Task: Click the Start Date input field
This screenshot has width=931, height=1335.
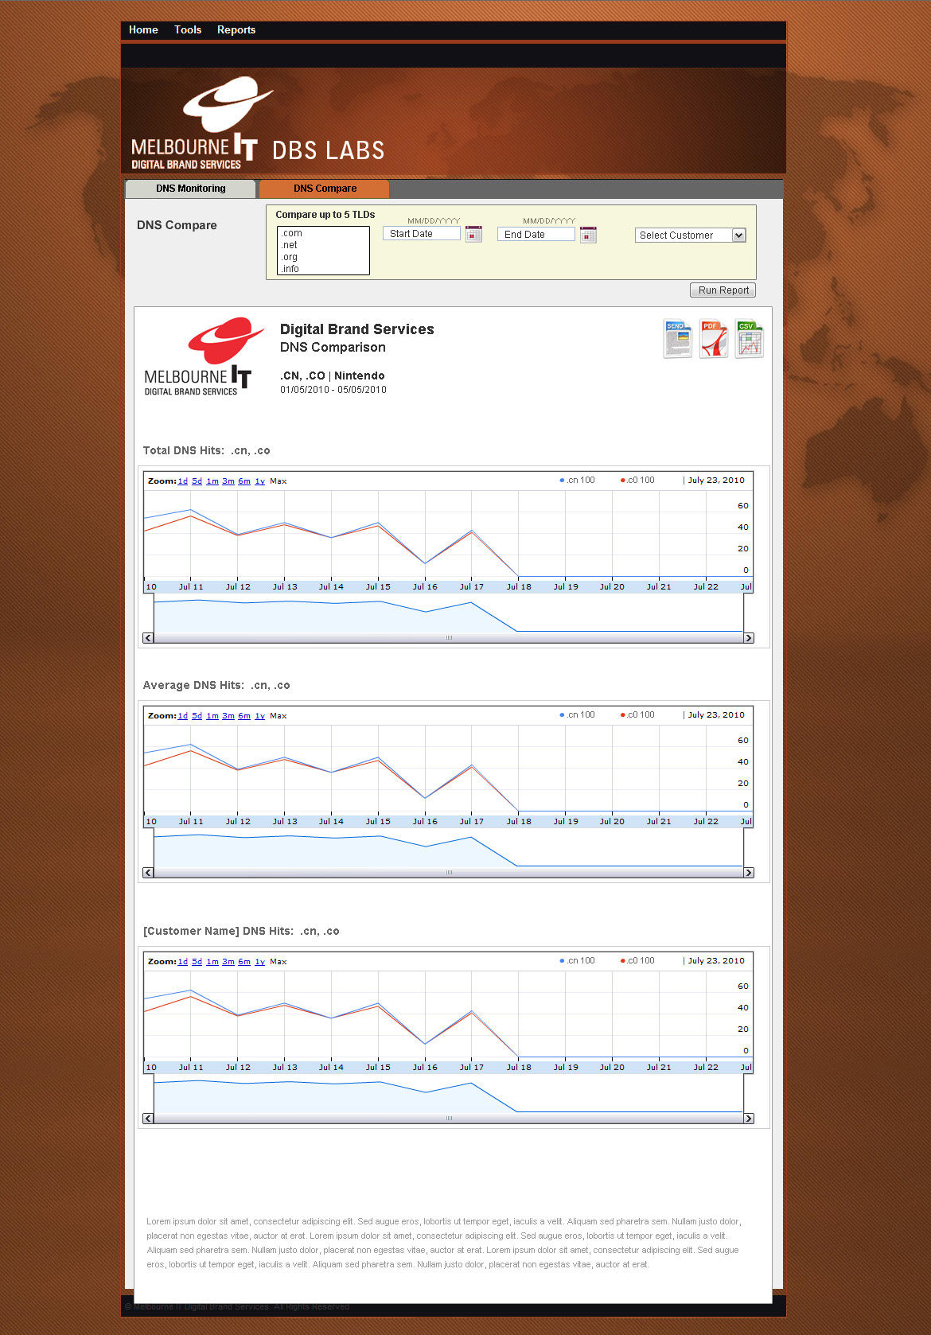Action: click(x=422, y=234)
